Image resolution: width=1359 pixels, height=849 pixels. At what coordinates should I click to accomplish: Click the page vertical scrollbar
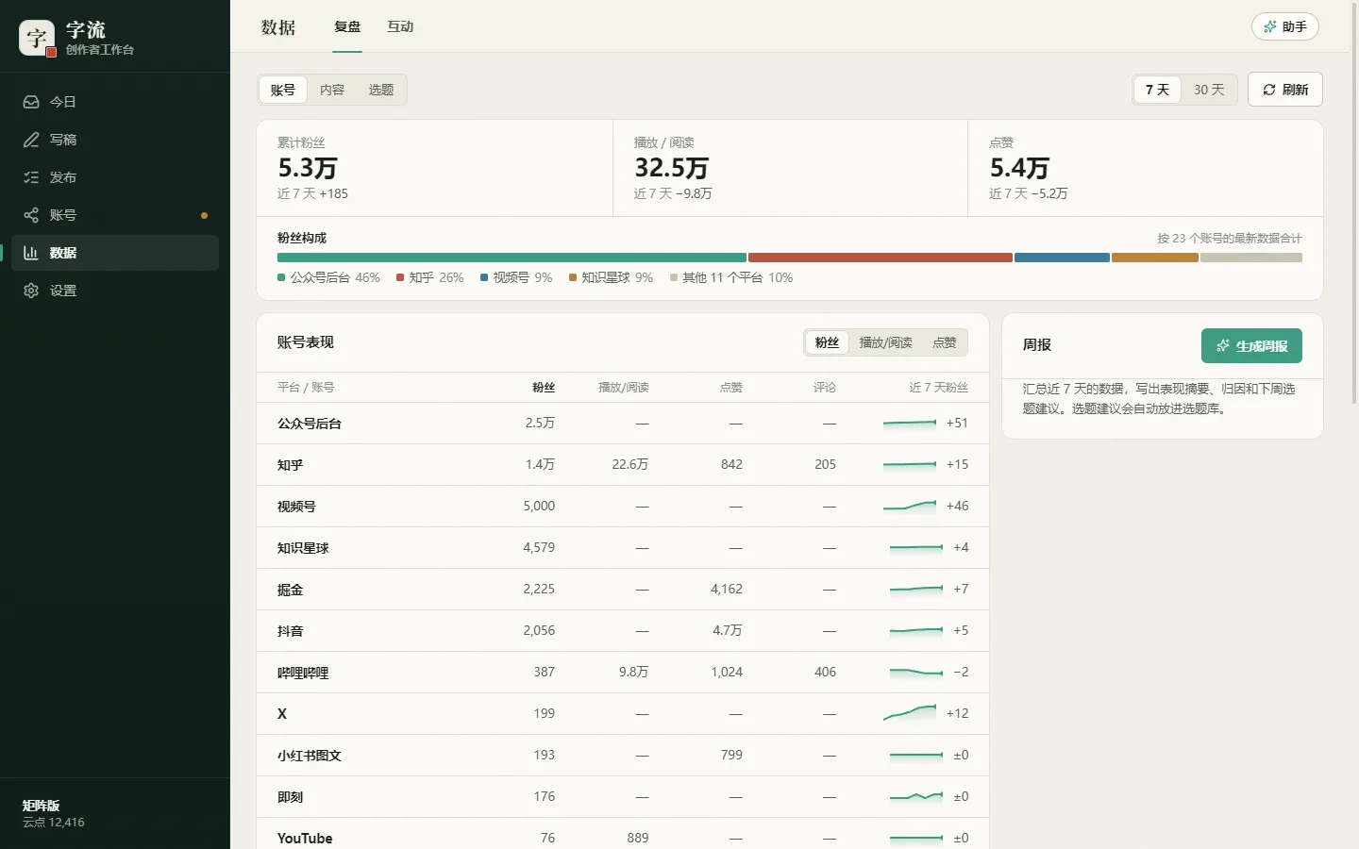pos(1354,203)
